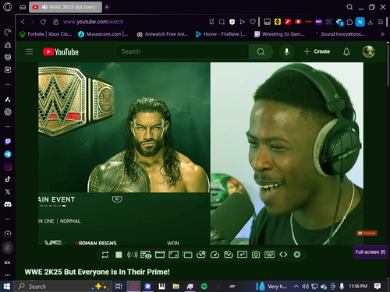Open Twitch in Opera sidebar
The height and width of the screenshot is (292, 390).
(8, 142)
